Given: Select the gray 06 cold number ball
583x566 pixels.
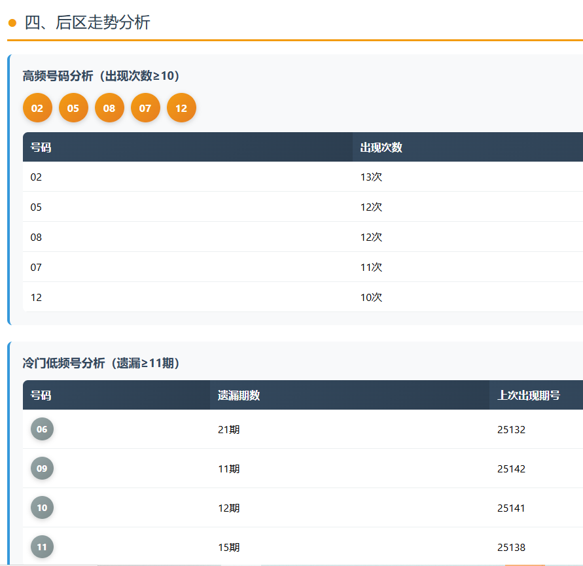Looking at the screenshot, I should pos(42,429).
